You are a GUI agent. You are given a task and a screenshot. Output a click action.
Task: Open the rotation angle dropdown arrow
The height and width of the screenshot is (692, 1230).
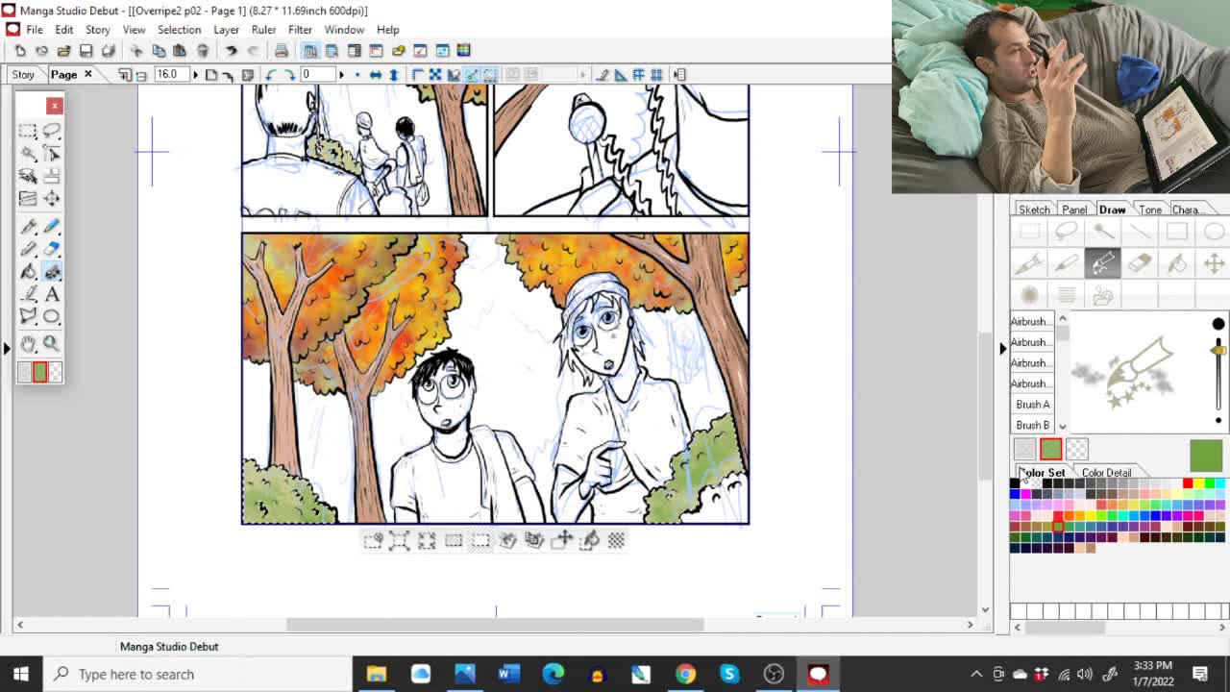click(341, 75)
